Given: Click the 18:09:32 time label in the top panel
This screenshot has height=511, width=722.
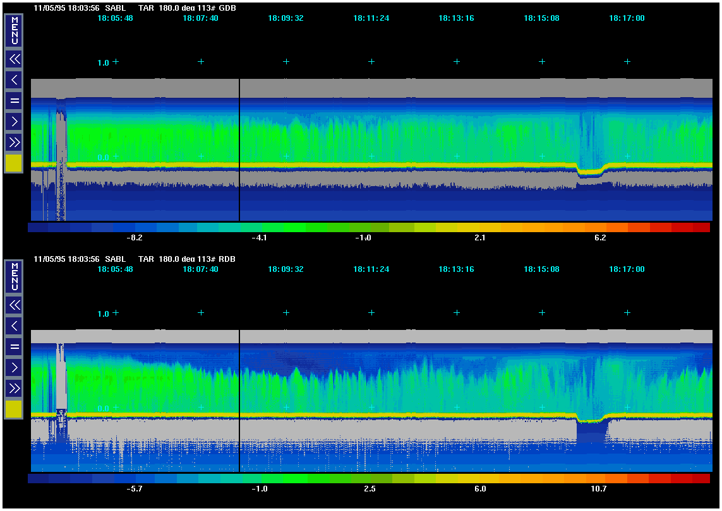Looking at the screenshot, I should point(286,18).
